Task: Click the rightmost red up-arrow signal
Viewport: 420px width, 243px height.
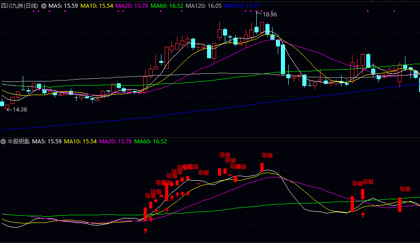Action: click(x=363, y=214)
